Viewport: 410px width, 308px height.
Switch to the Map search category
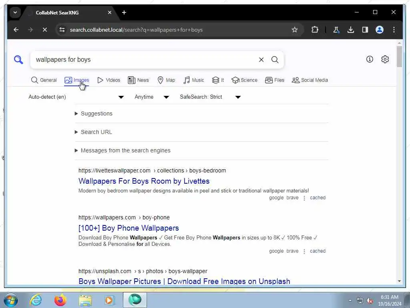point(166,80)
